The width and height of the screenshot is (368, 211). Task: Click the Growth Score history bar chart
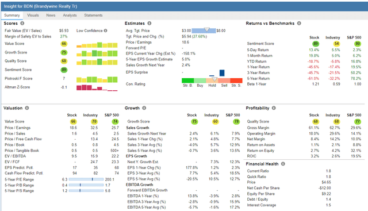[97, 53]
